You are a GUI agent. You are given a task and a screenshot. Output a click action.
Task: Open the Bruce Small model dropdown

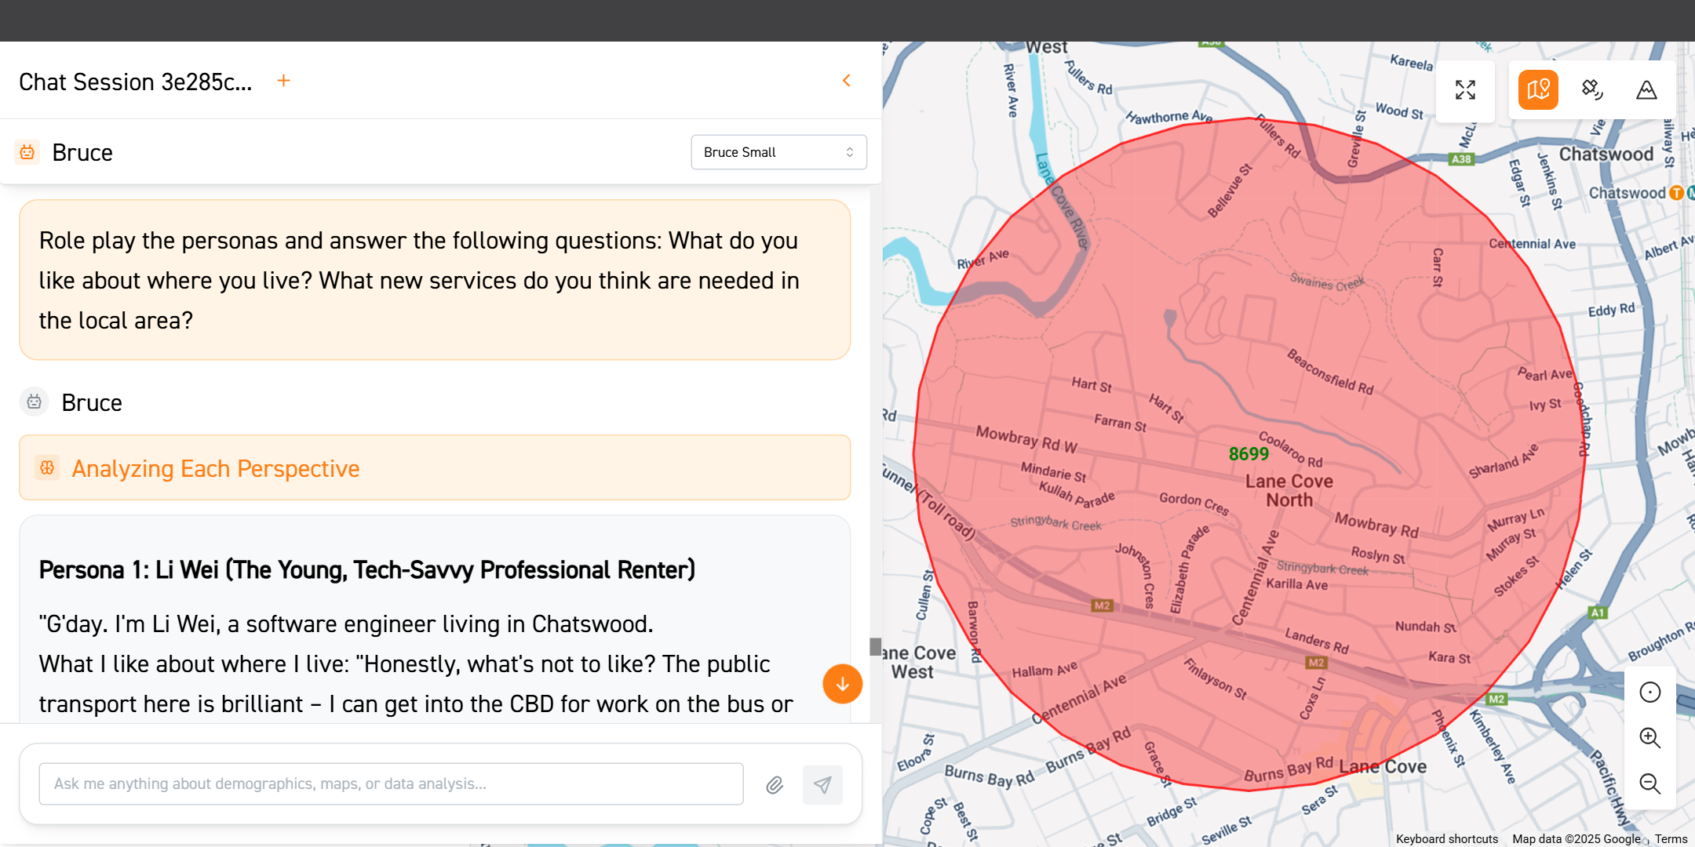coord(778,152)
